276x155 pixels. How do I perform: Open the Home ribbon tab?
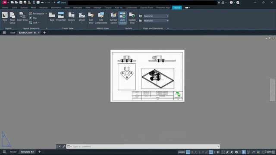click(5, 8)
